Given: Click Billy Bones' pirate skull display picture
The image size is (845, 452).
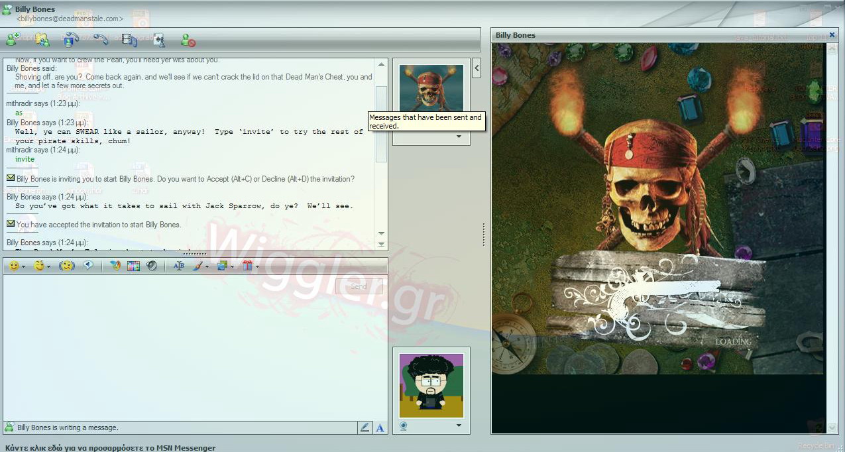Looking at the screenshot, I should [x=431, y=88].
